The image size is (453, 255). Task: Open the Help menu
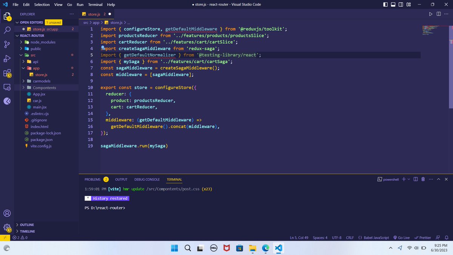(111, 5)
